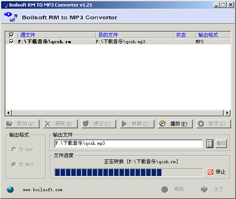Viewport: 236px width, 199px height.
Task: Click the Boilsoft logo icon in the header
Action: pos(11,17)
